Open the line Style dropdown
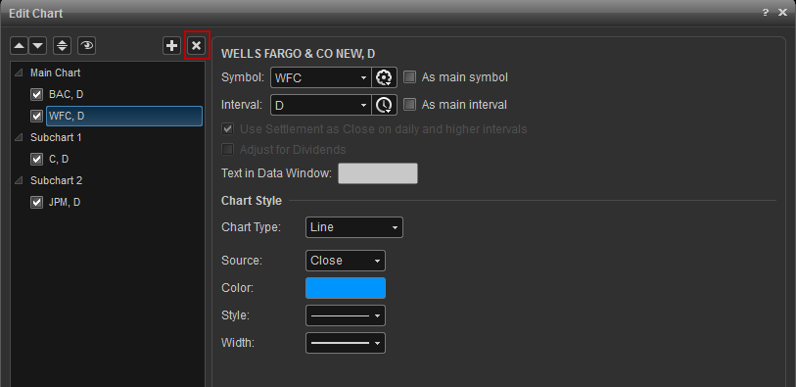 346,315
